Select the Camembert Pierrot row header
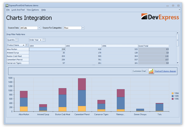Viewport: 186px width, 127px height. tap(18, 60)
